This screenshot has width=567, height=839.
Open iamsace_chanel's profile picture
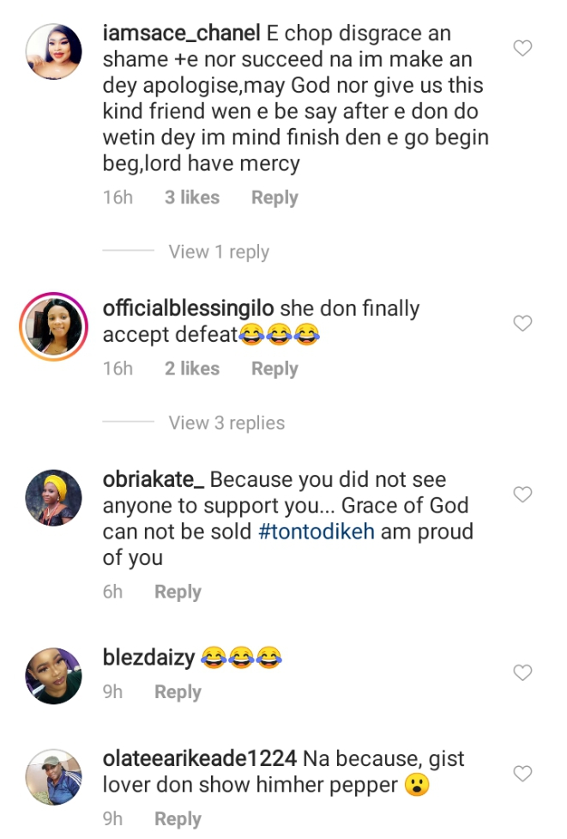coord(54,52)
